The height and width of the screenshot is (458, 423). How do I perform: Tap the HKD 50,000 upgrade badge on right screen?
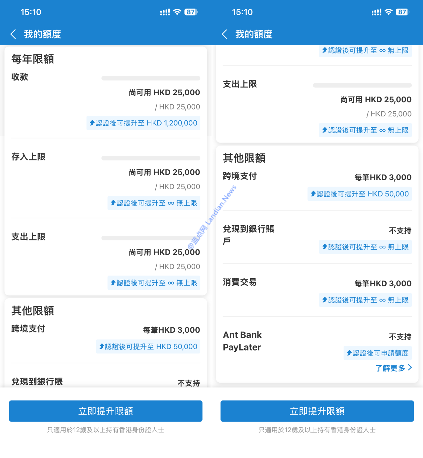(360, 194)
